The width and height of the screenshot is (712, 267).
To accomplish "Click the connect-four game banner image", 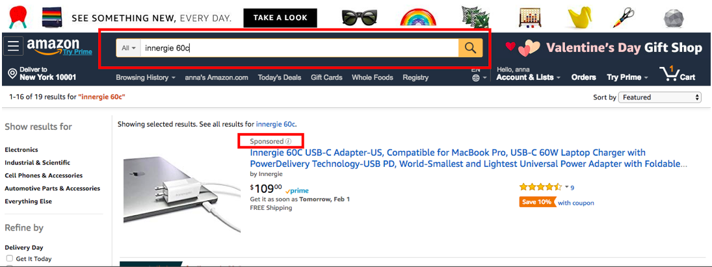I will [530, 18].
